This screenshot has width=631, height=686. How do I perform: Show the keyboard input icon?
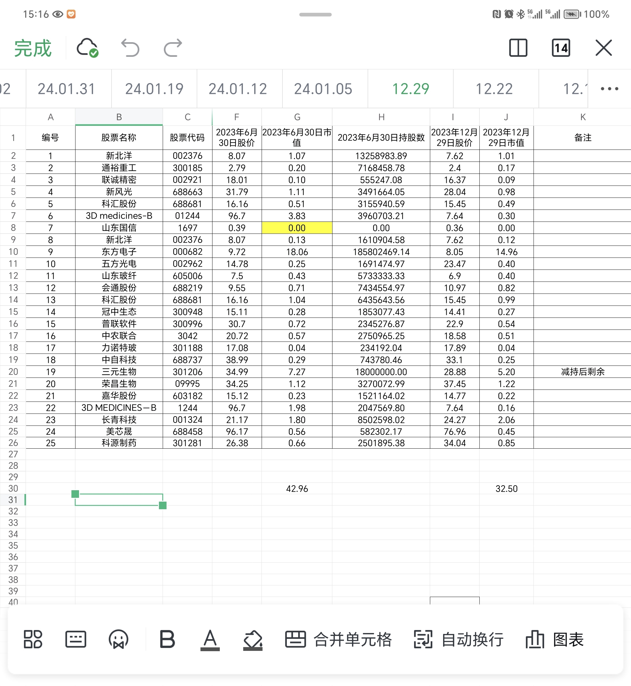[76, 639]
